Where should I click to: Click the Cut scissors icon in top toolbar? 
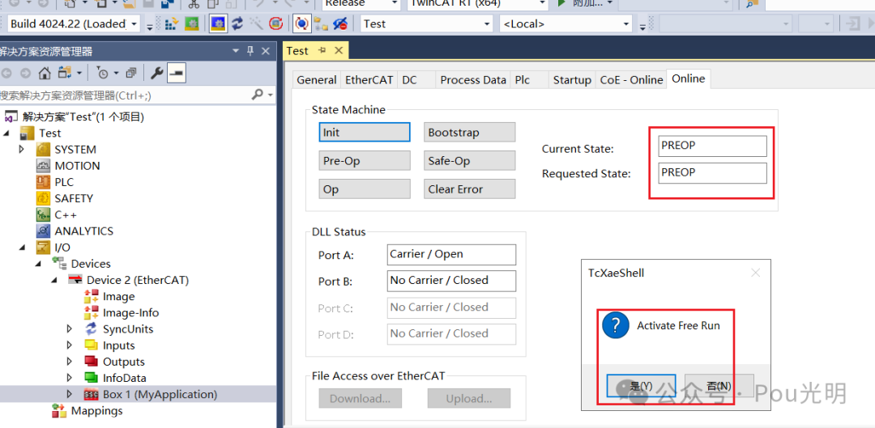193,3
